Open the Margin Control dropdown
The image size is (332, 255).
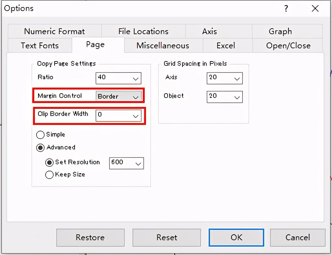click(119, 96)
